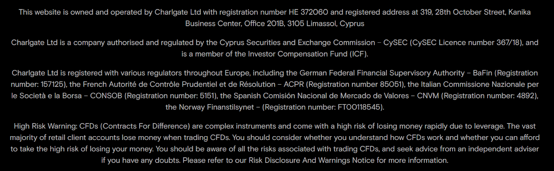
Task: Click the (Contracts For Difference) text
Action: tap(145, 126)
